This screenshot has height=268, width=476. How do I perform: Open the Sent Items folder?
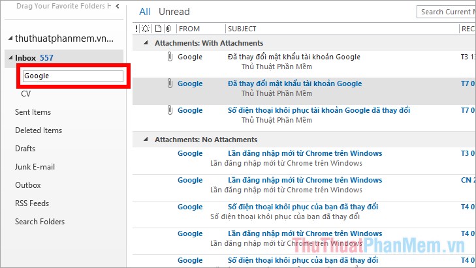click(33, 112)
